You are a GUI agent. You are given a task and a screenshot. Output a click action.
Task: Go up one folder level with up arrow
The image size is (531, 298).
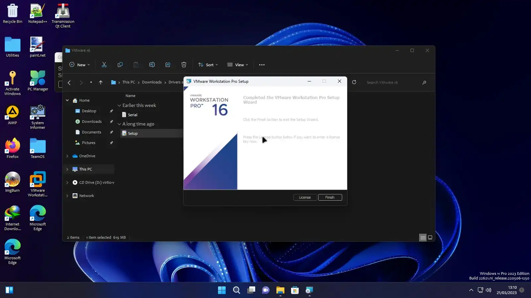click(x=101, y=83)
